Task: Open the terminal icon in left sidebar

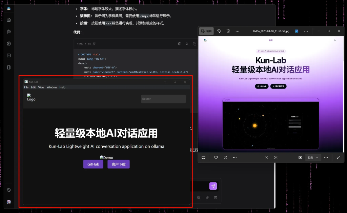Action: tap(9, 55)
